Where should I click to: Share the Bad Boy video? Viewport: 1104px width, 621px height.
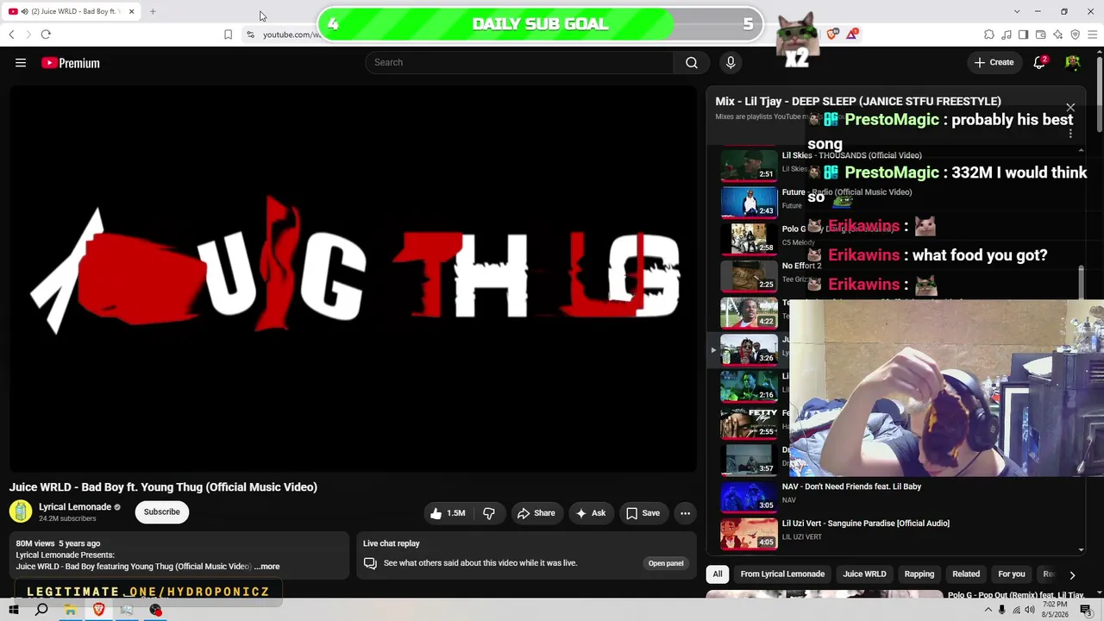click(x=536, y=513)
